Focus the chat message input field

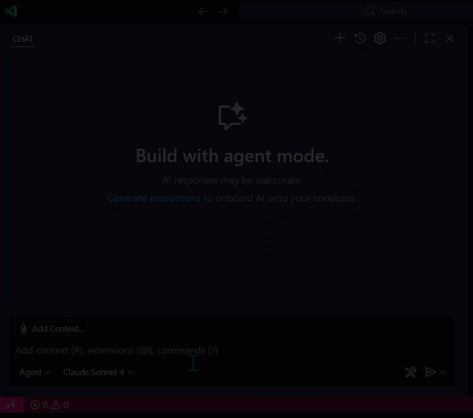(x=204, y=351)
